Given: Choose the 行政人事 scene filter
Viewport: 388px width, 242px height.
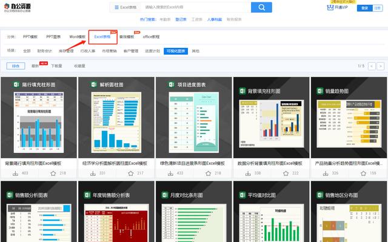Looking at the screenshot, I should tap(88, 51).
